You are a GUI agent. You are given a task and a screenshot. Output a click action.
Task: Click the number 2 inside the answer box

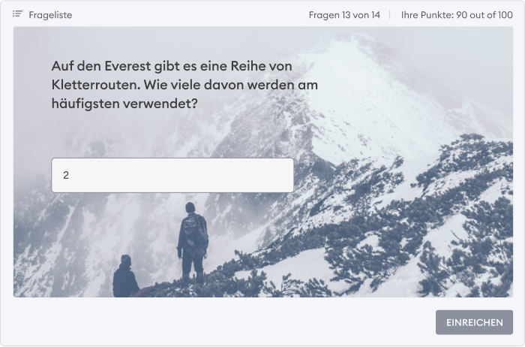(x=66, y=175)
